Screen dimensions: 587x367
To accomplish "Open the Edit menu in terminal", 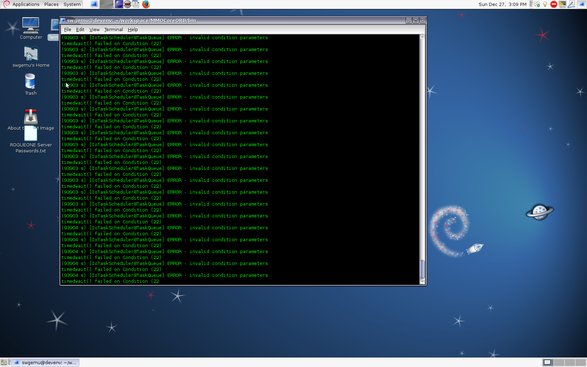I will (80, 29).
